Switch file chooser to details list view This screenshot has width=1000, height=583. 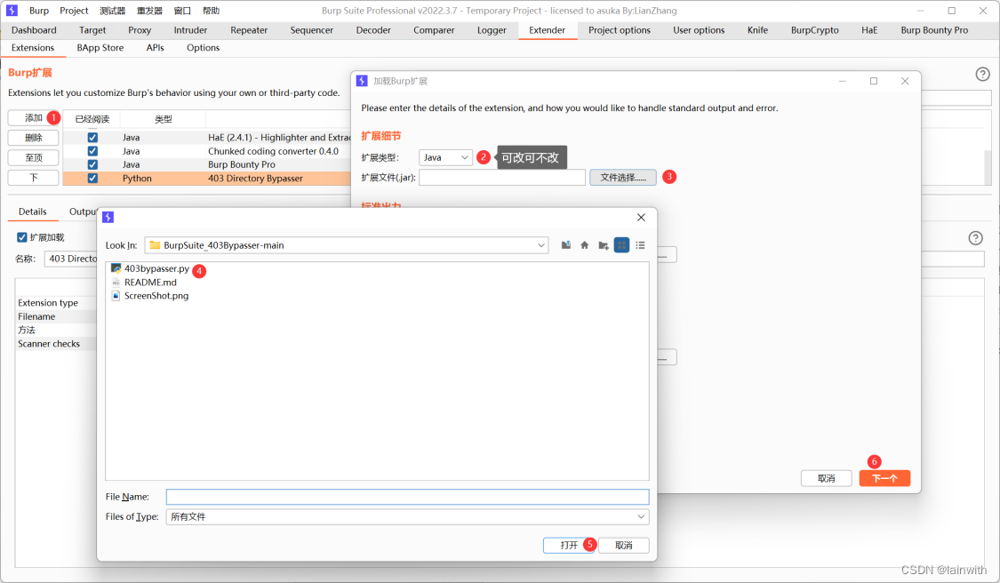tap(640, 245)
